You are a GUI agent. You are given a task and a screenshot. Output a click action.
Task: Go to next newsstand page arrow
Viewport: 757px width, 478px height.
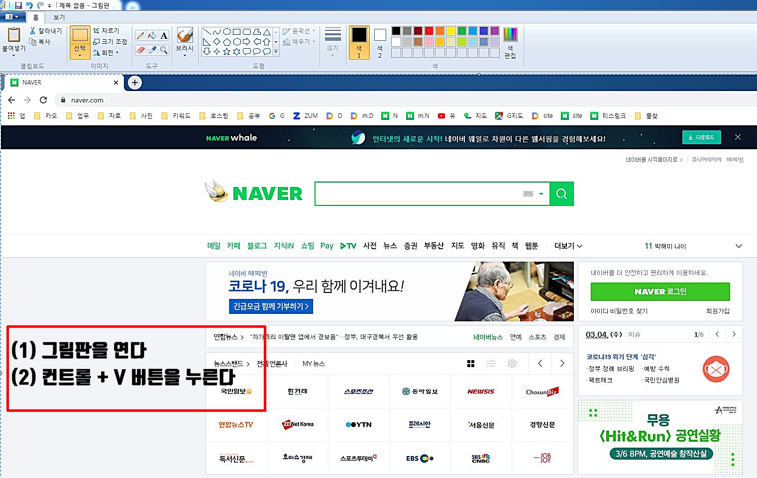click(x=562, y=364)
